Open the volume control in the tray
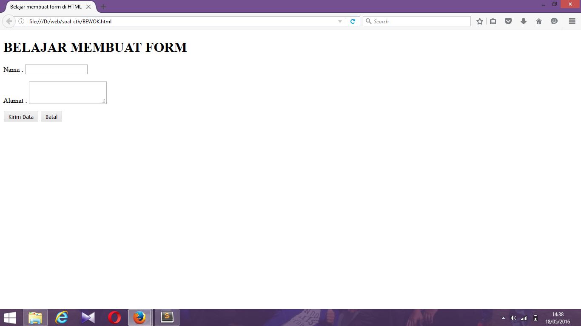Image resolution: width=581 pixels, height=326 pixels. (x=513, y=317)
